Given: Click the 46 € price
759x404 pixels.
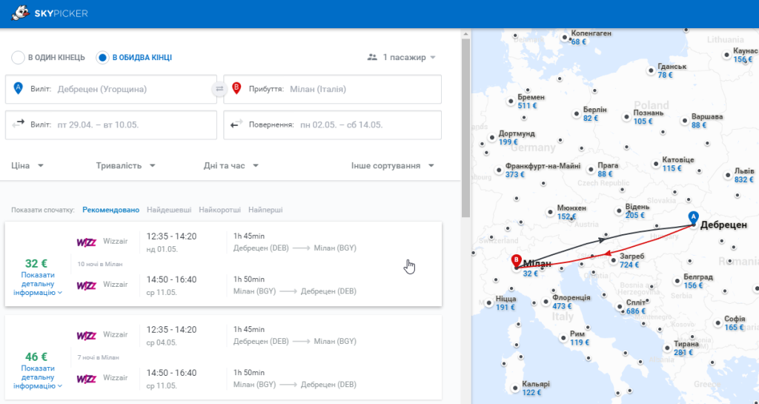Looking at the screenshot, I should [36, 357].
